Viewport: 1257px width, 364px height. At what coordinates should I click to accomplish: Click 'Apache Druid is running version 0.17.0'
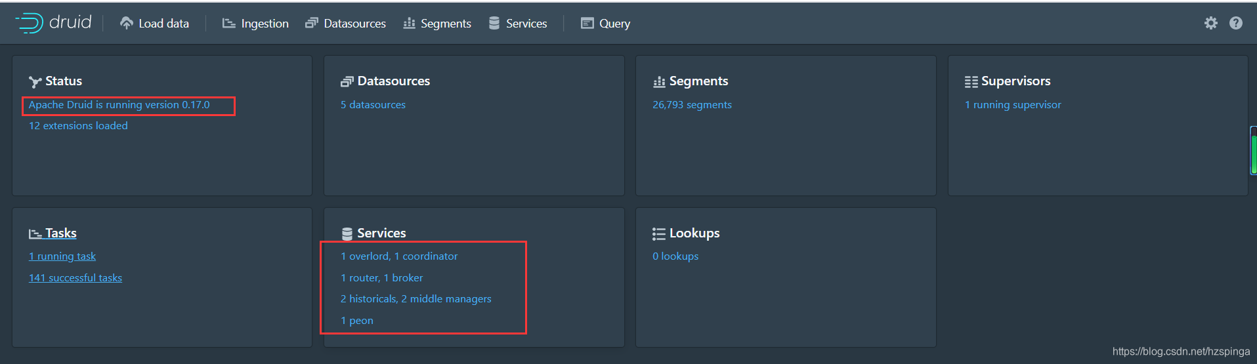point(119,105)
